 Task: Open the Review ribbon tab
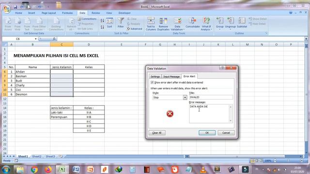(x=96, y=13)
